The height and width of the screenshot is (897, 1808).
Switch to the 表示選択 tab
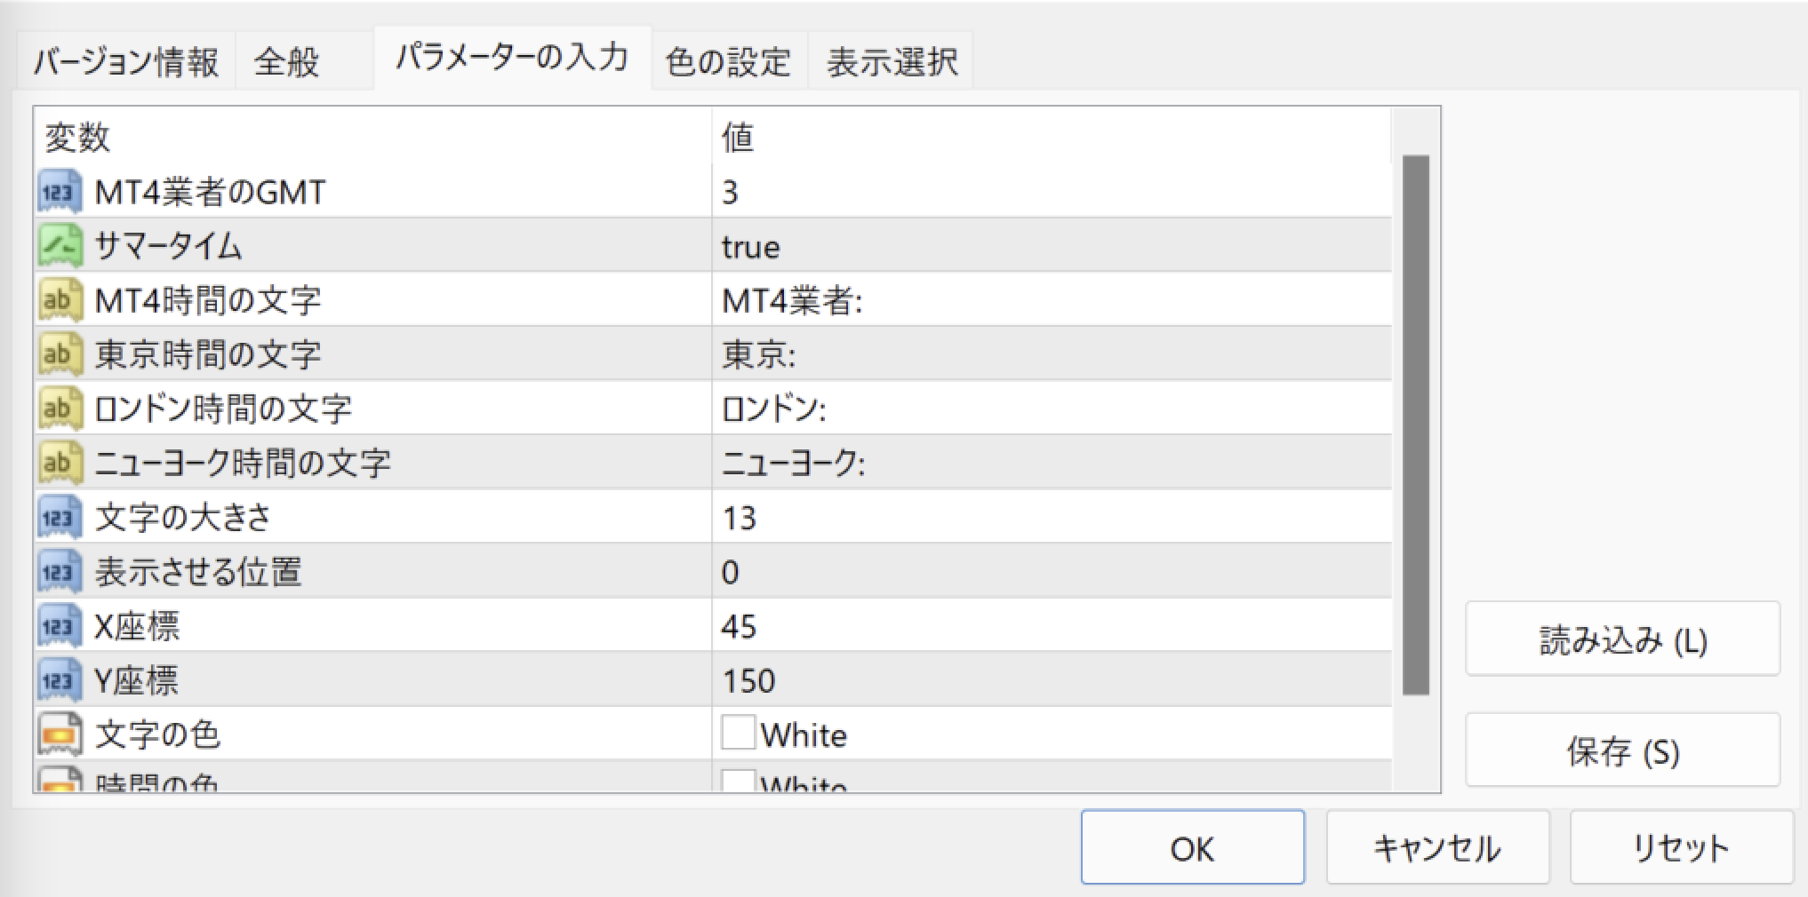[892, 62]
